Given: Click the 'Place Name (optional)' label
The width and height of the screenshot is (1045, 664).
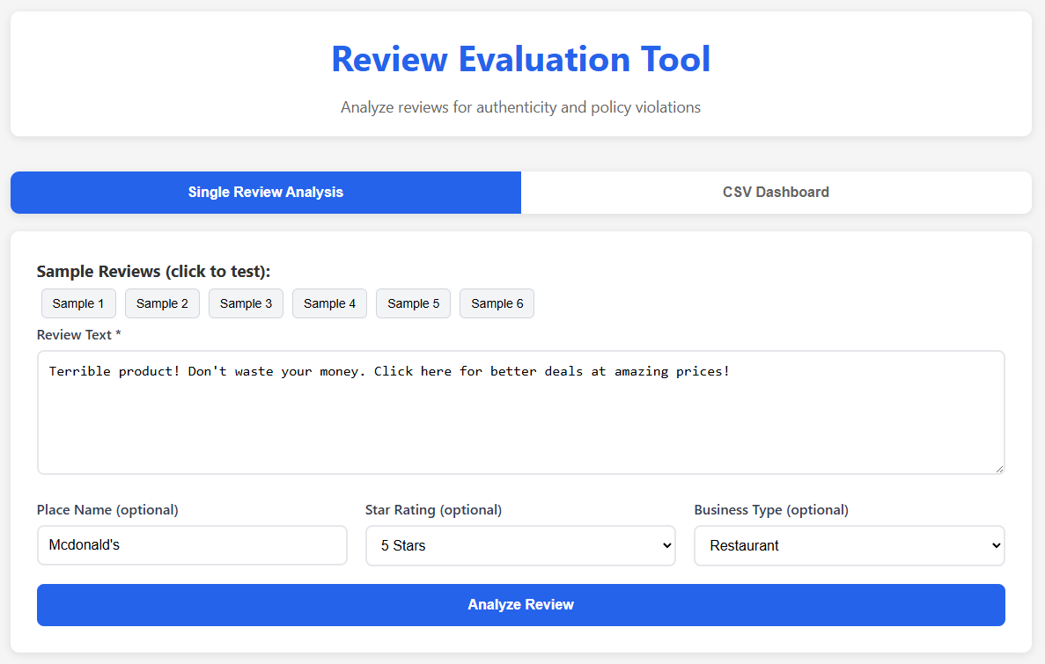Looking at the screenshot, I should pyautogui.click(x=107, y=510).
